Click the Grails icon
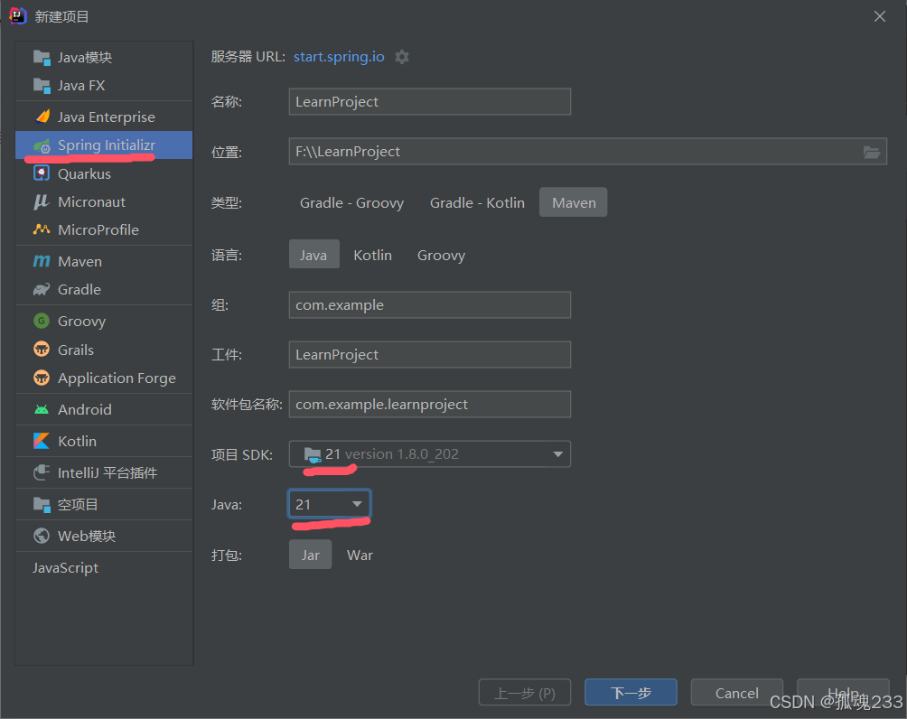 42,350
